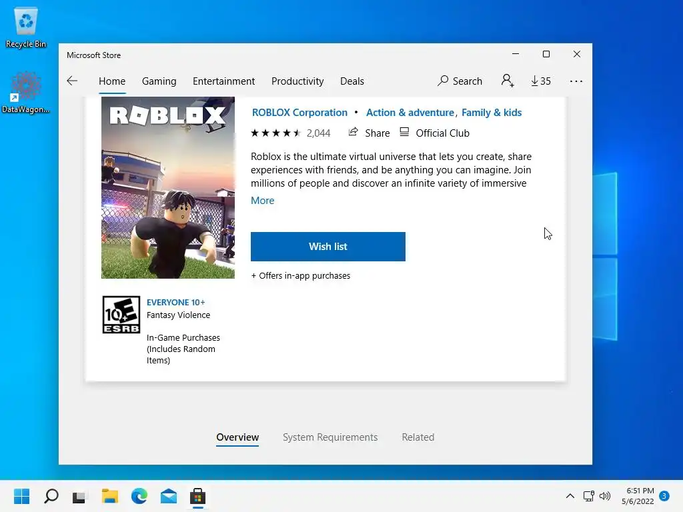Open the Official Club icon link

(x=404, y=133)
